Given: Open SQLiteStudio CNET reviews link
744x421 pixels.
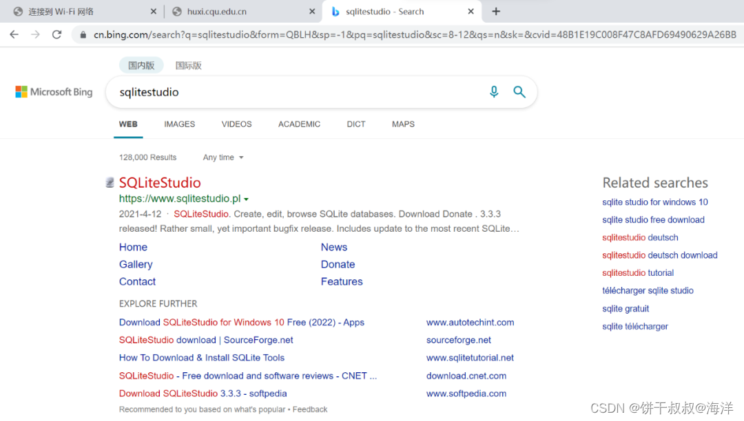Looking at the screenshot, I should click(248, 376).
